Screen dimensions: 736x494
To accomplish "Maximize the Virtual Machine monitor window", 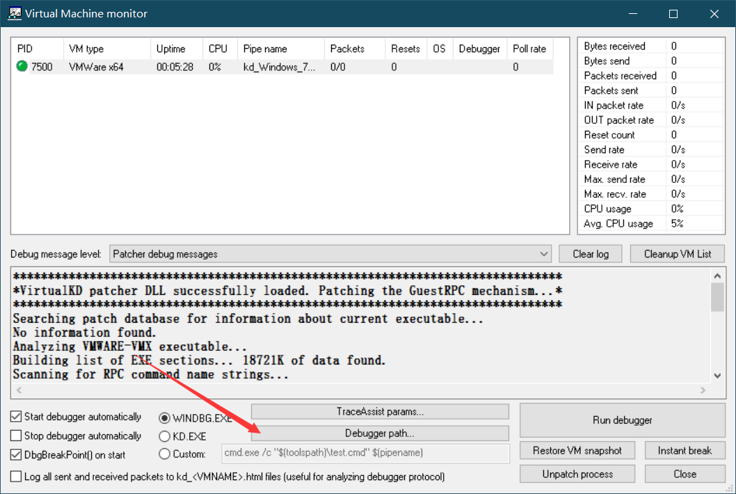I will [x=673, y=14].
